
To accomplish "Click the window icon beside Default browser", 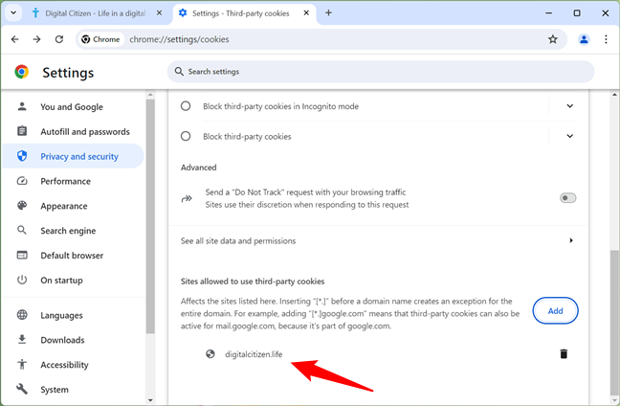I will tap(22, 255).
